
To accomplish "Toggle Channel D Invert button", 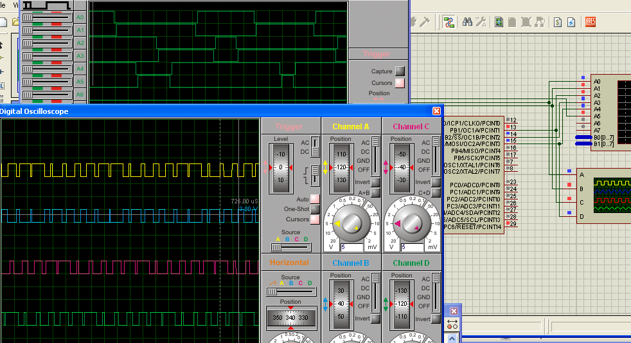I will tap(436, 319).
